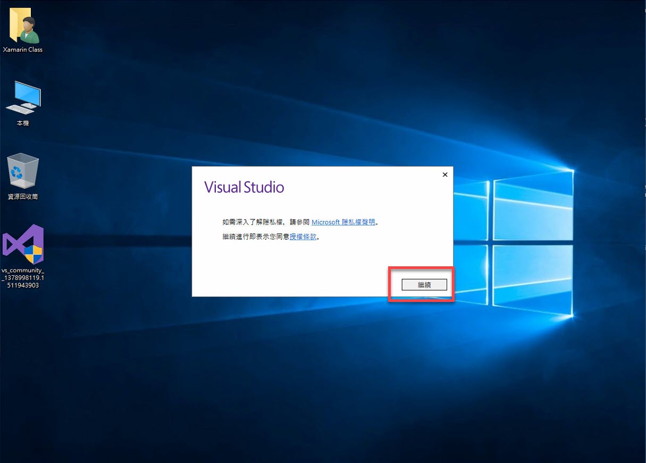Select the 本機 computer desktop icon
The height and width of the screenshot is (463, 646).
point(23,98)
